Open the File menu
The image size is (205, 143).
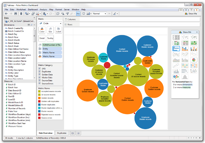pos(6,9)
